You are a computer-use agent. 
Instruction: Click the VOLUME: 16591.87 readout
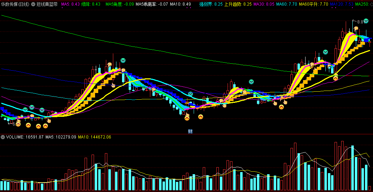click(25, 137)
